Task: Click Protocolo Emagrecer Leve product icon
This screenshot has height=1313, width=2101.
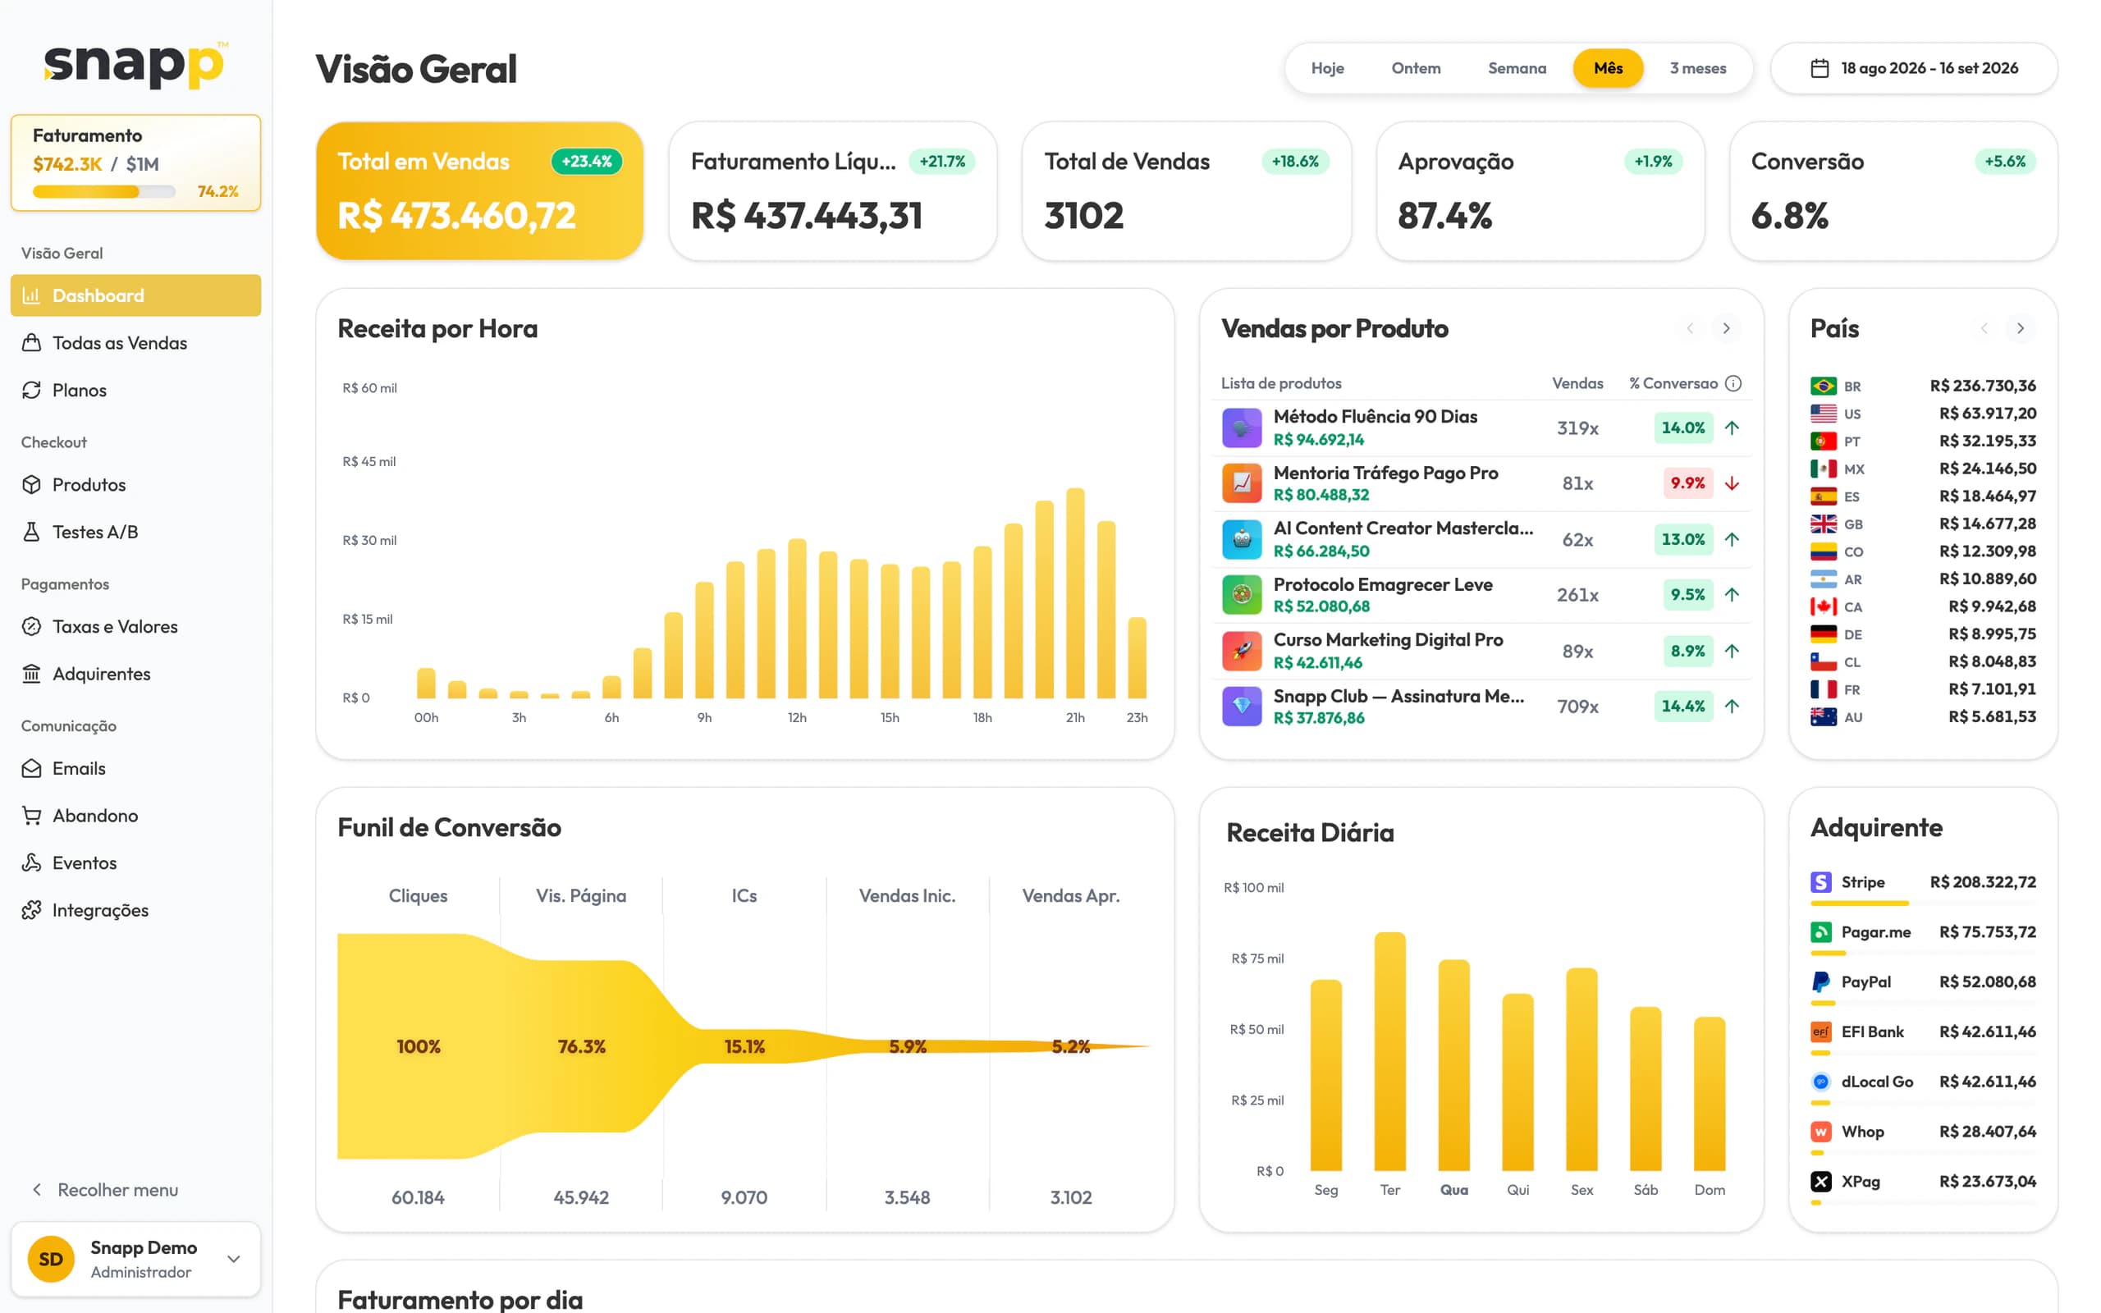Action: [1242, 595]
